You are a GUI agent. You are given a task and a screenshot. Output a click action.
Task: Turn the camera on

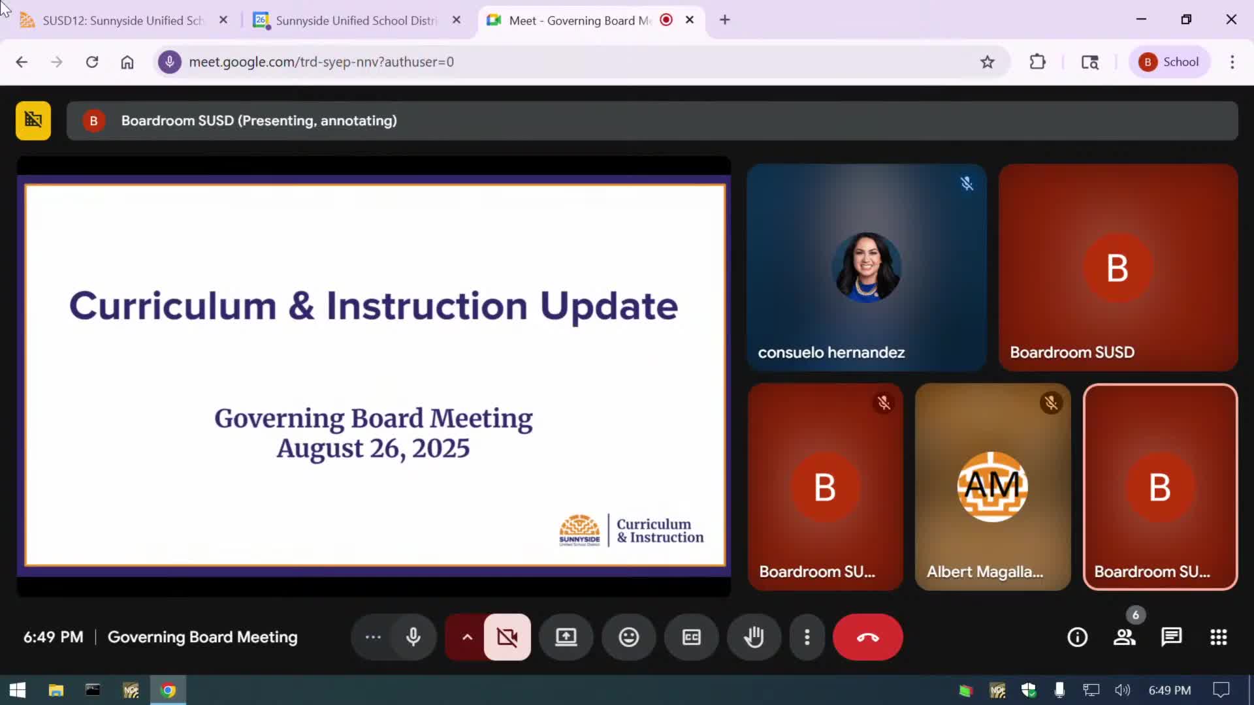tap(507, 637)
